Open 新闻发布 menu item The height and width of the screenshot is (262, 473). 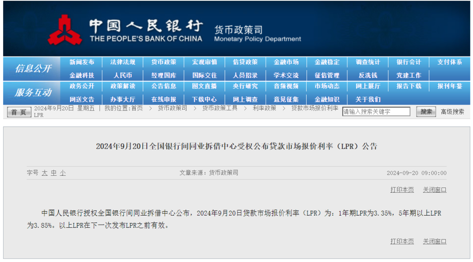coord(82,62)
